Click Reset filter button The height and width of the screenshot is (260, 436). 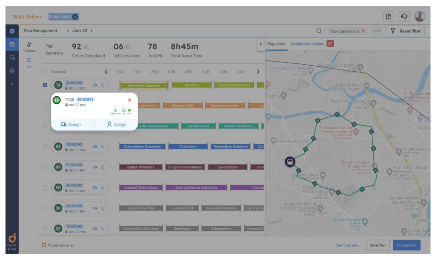405,31
